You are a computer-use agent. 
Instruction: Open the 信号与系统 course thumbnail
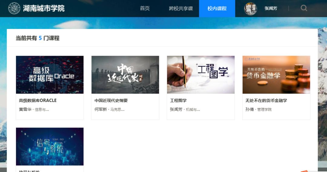(50, 146)
